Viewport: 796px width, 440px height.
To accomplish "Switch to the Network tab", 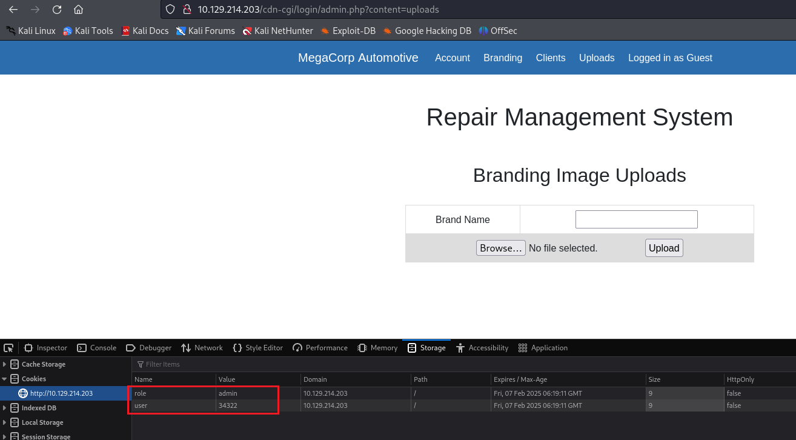I will coord(202,348).
